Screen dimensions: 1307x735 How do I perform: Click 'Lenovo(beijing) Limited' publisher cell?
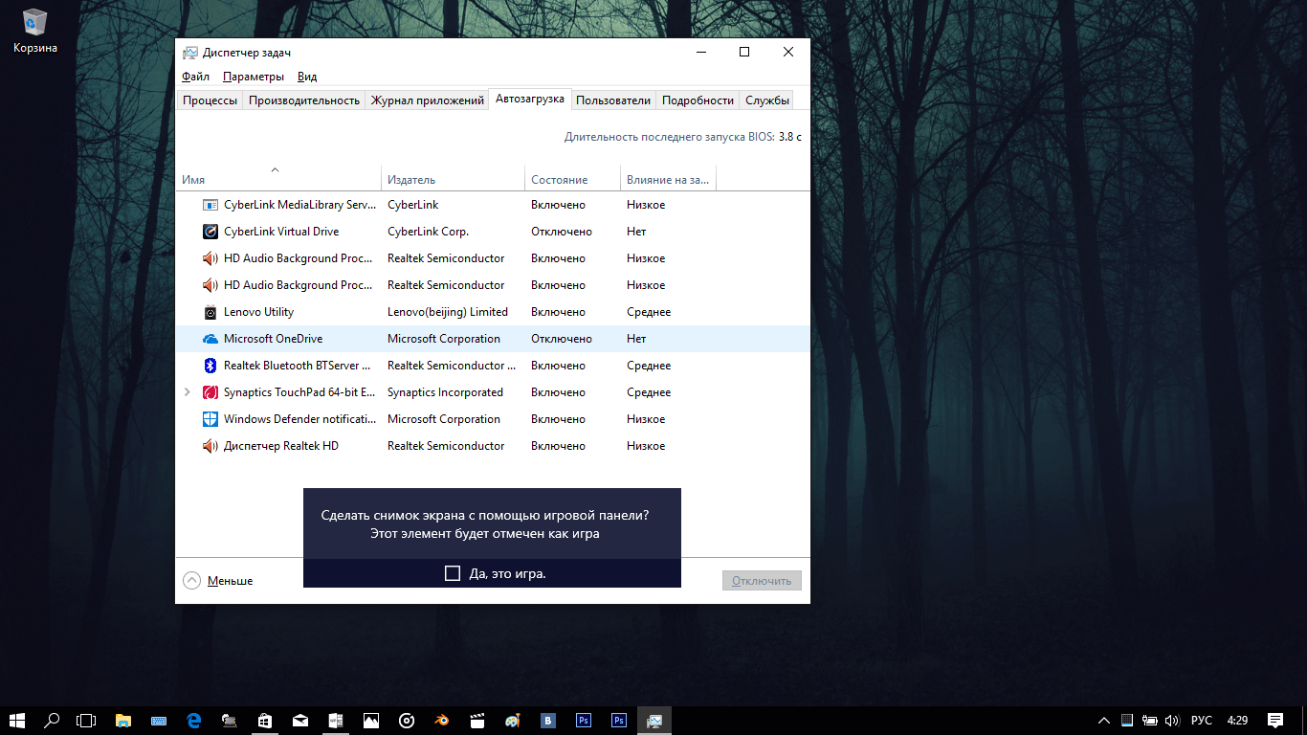pos(448,312)
